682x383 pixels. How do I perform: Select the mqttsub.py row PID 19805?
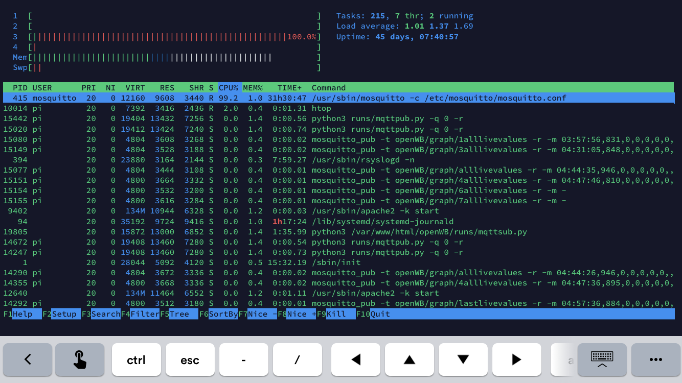pyautogui.click(x=338, y=232)
